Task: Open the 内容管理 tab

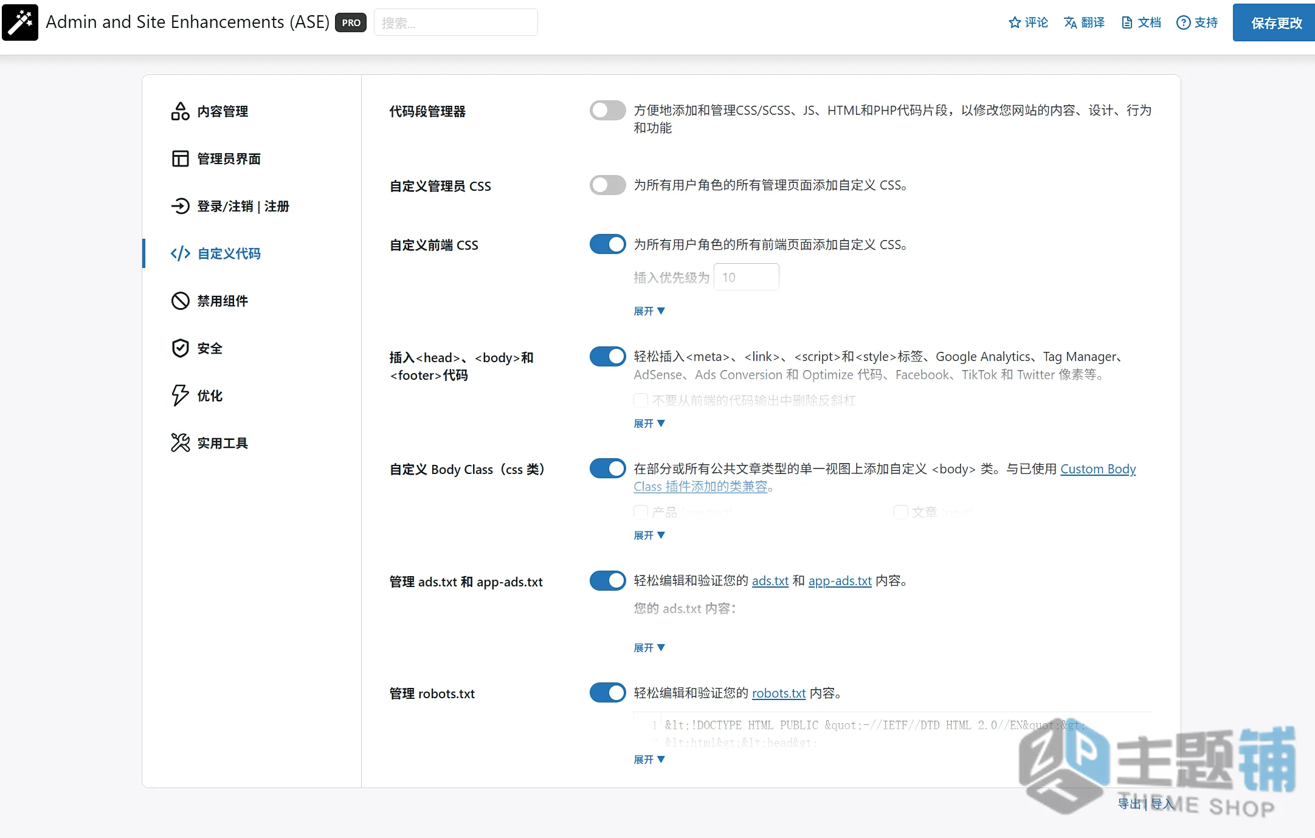Action: 252,111
